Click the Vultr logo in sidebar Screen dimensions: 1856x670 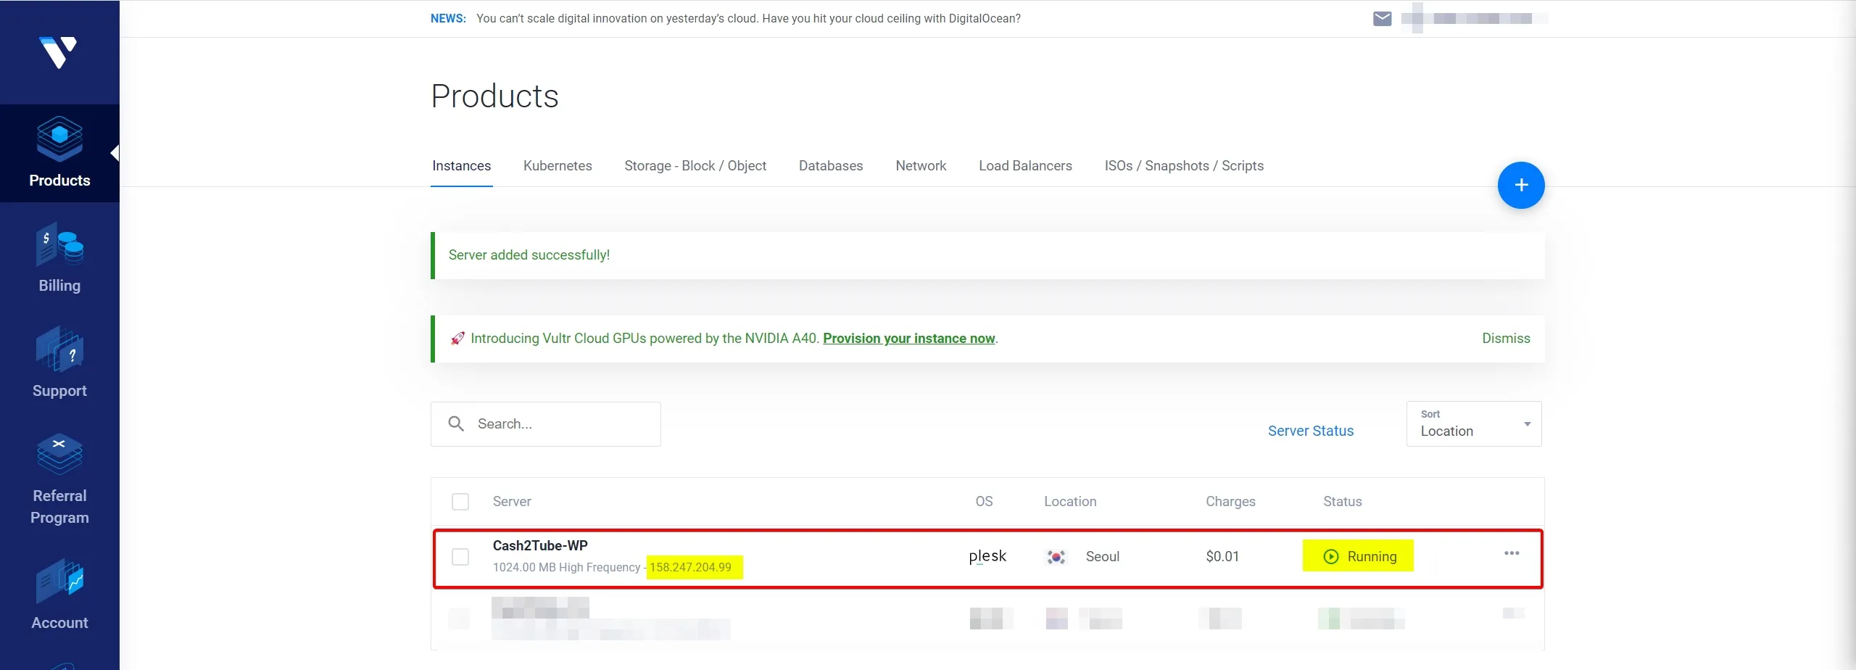[x=58, y=52]
